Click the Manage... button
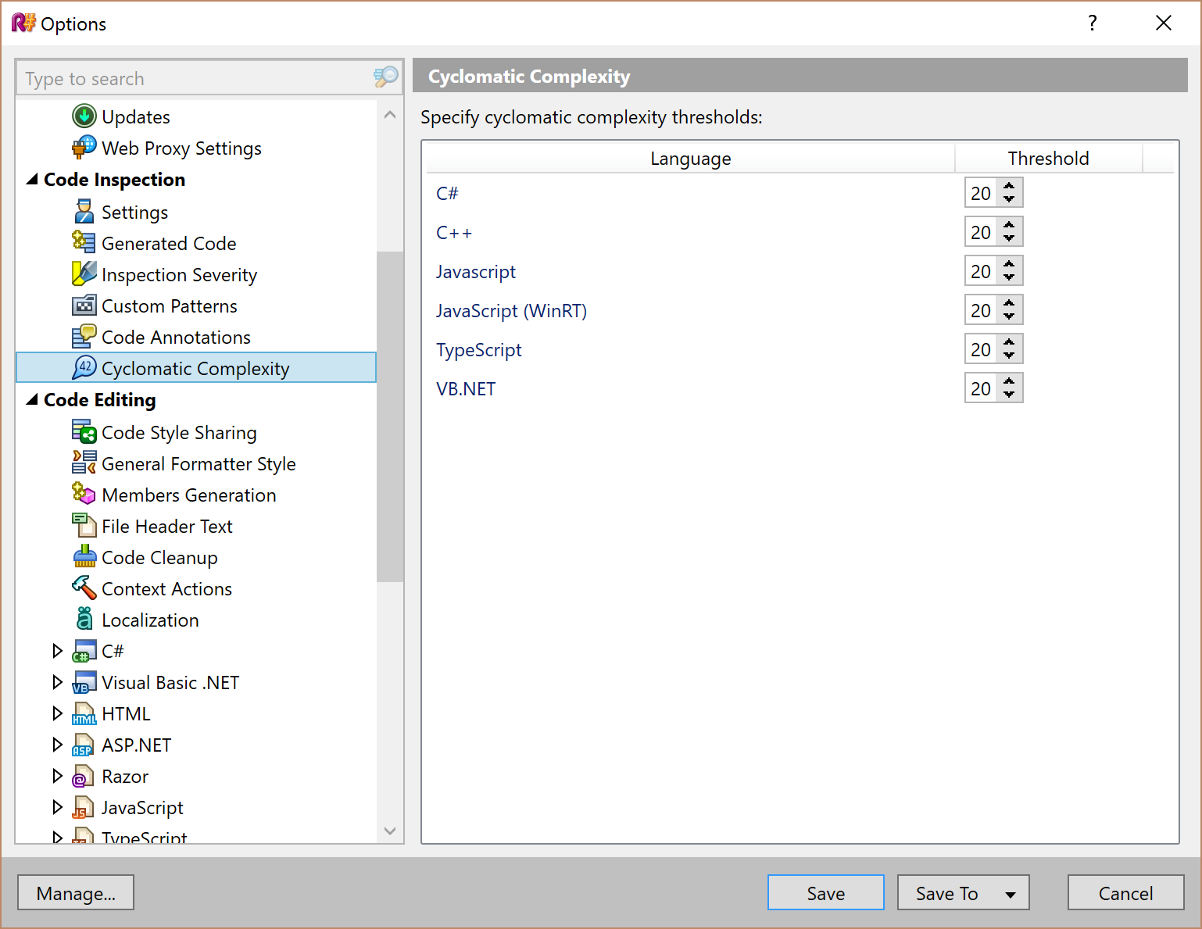This screenshot has width=1202, height=929. click(x=76, y=893)
